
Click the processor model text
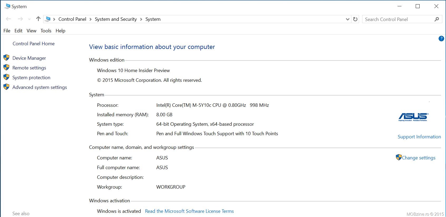click(x=212, y=105)
